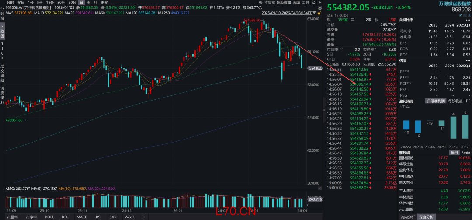
Task: Expand the 更多 periods dropdown
Action: [x=104, y=3]
